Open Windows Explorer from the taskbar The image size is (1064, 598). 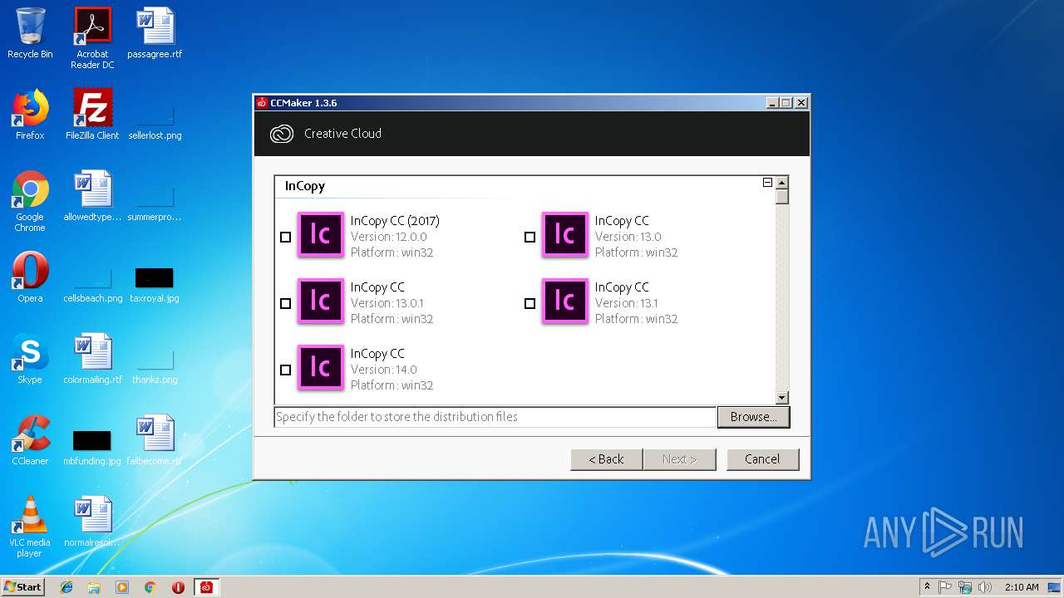[x=94, y=587]
